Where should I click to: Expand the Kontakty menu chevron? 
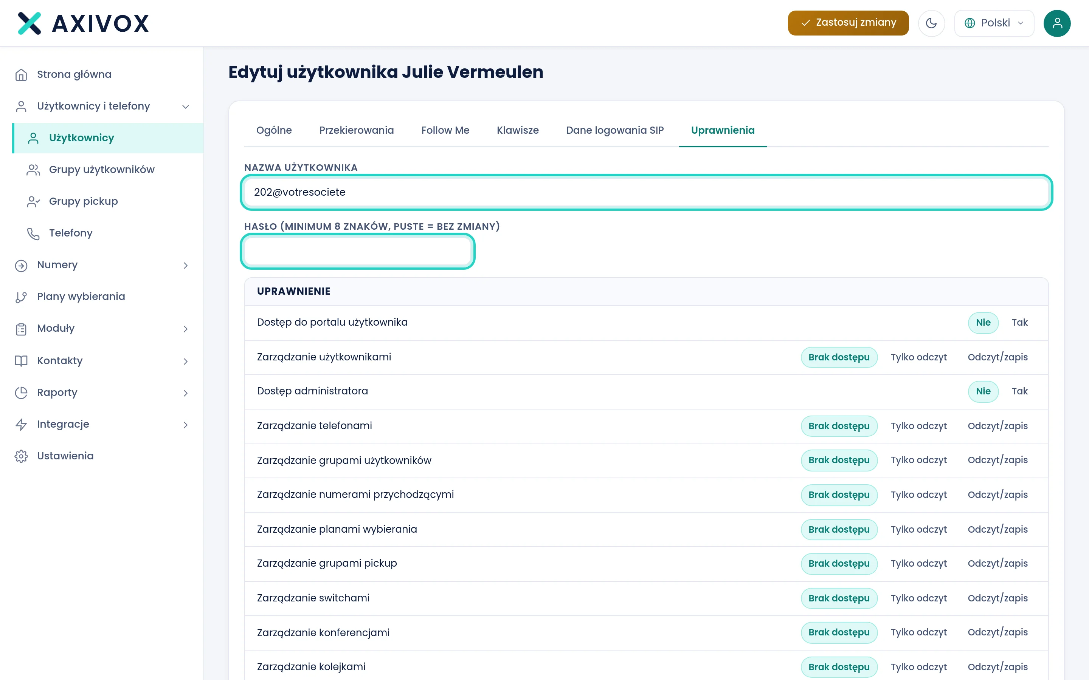click(x=185, y=361)
